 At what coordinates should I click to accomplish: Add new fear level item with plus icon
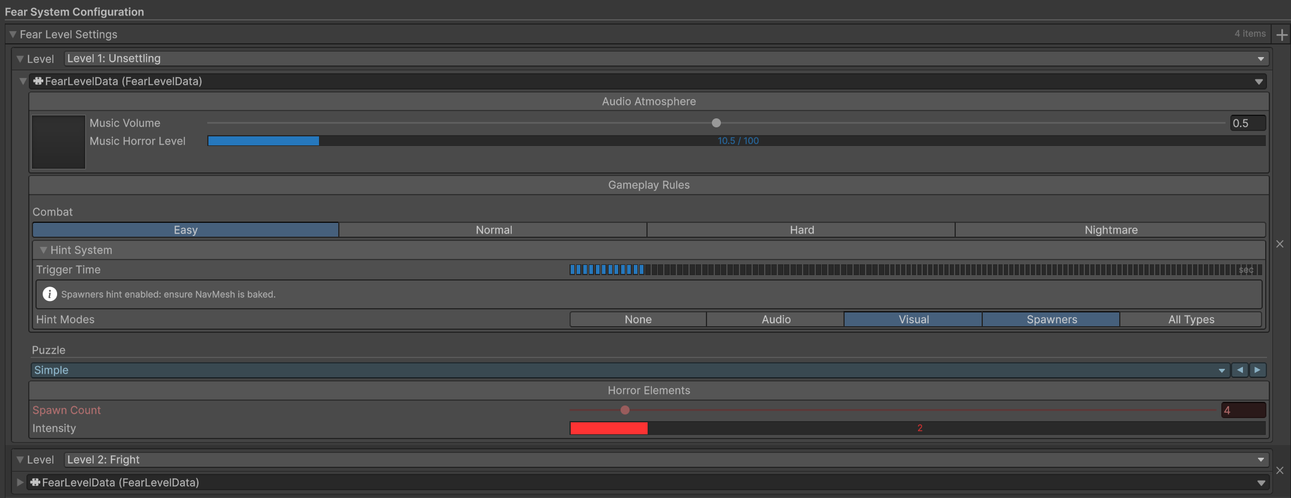[1282, 35]
